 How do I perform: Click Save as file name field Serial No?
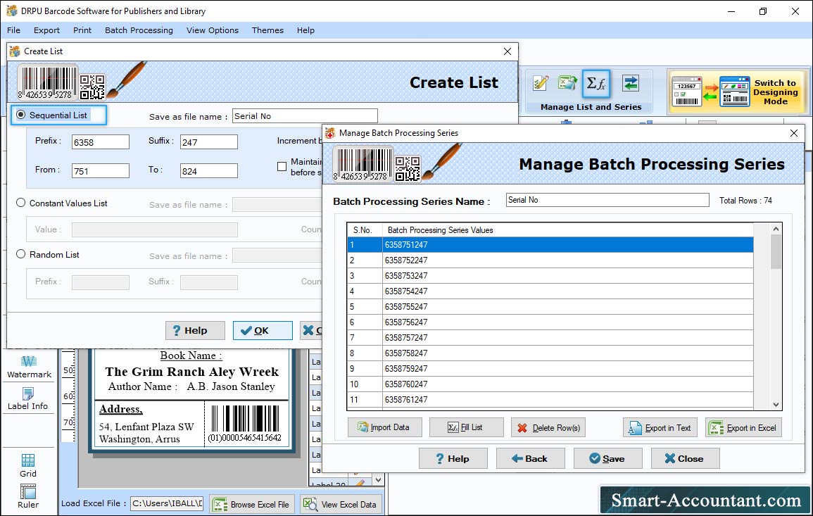coord(305,116)
